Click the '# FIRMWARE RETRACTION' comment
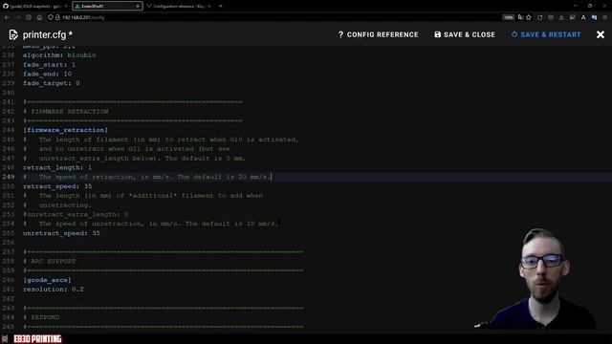 point(66,112)
